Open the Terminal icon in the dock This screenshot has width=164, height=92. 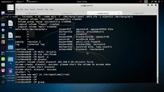point(3,19)
